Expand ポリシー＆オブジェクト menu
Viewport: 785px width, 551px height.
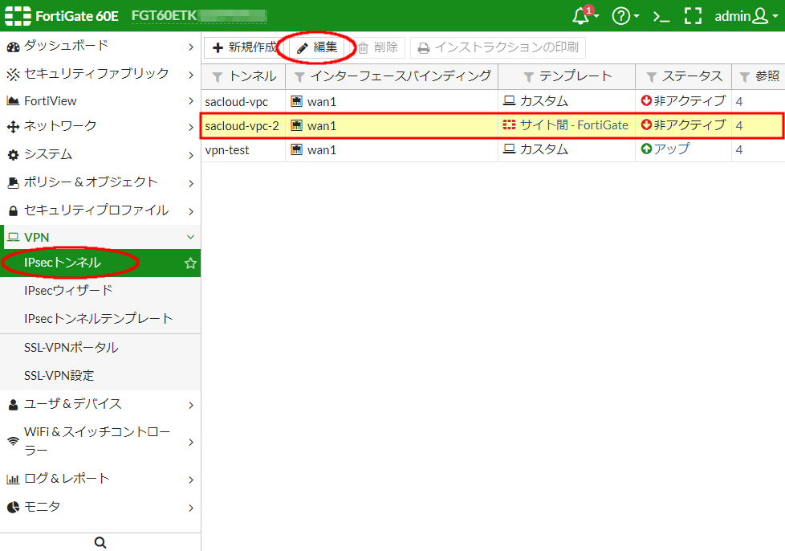100,182
